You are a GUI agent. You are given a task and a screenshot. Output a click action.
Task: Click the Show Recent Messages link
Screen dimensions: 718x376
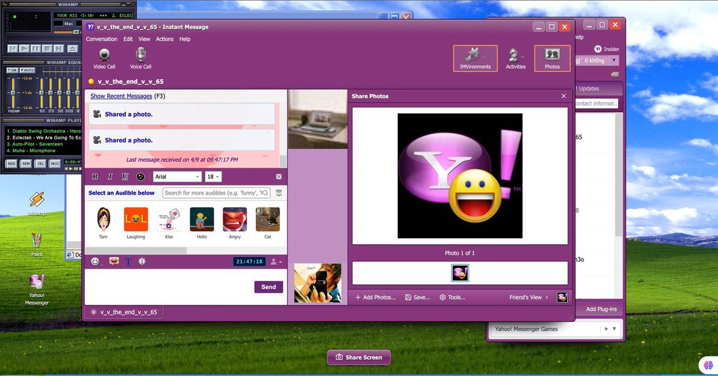(x=121, y=96)
